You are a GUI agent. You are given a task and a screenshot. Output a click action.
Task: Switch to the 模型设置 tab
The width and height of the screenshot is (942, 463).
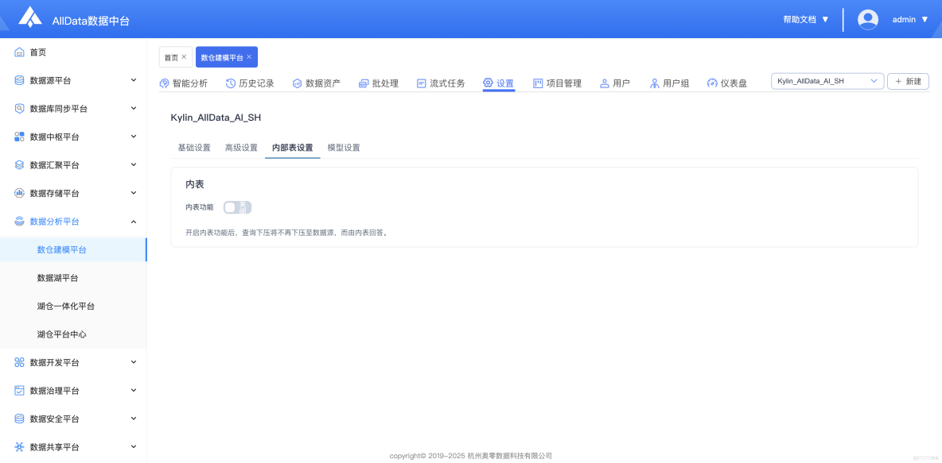tap(343, 147)
